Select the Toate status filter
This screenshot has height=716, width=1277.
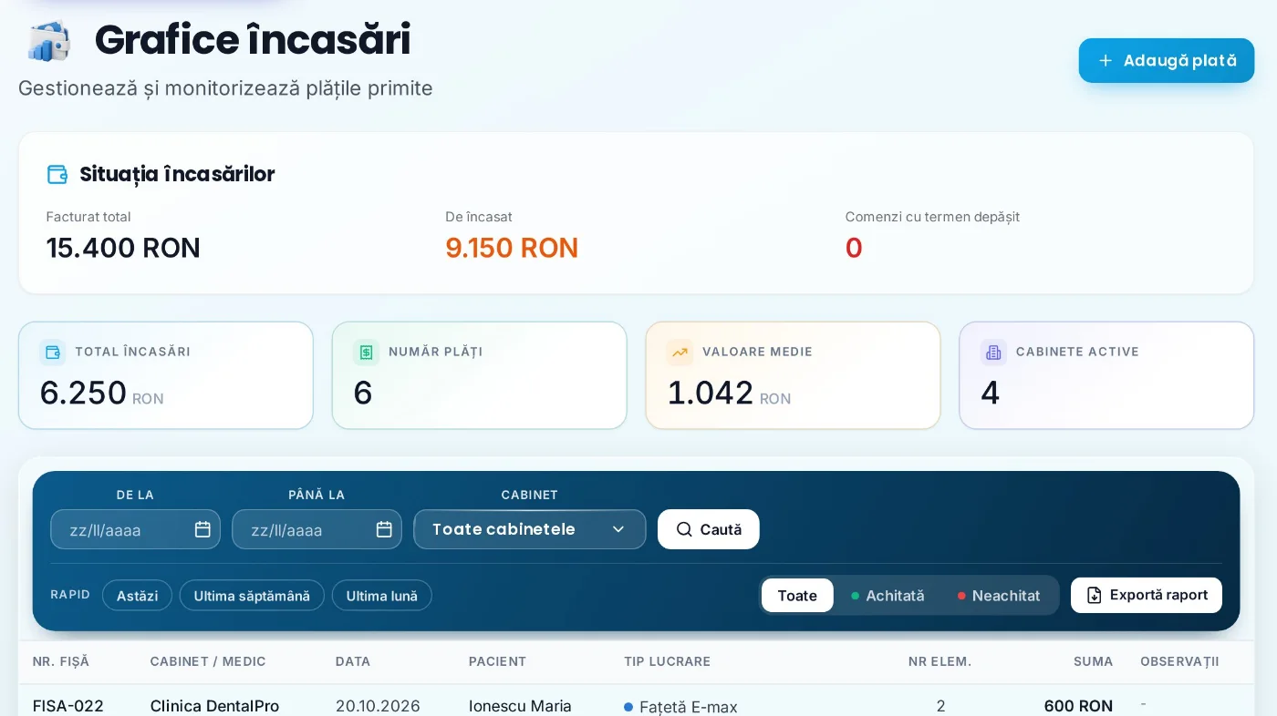coord(797,596)
